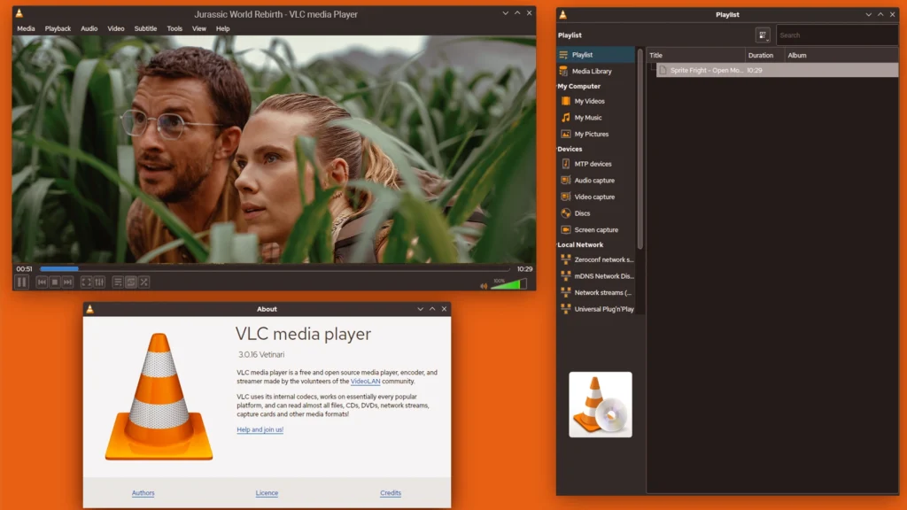Viewport: 907px width, 510px height.
Task: Select the Sprite Fright playlist row
Action: coord(777,70)
